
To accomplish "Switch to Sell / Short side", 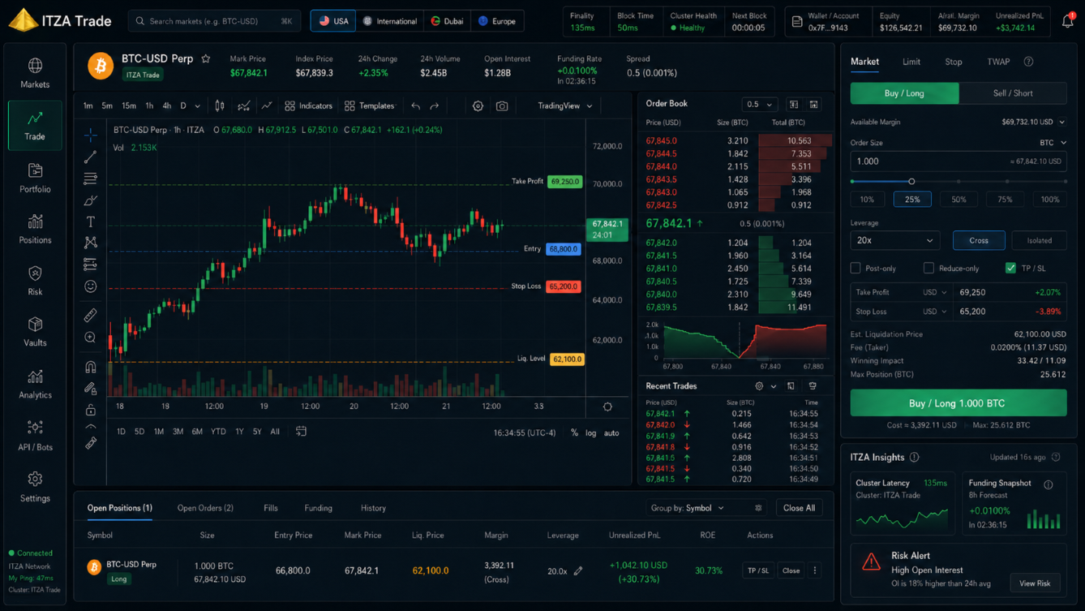I will (x=1013, y=93).
